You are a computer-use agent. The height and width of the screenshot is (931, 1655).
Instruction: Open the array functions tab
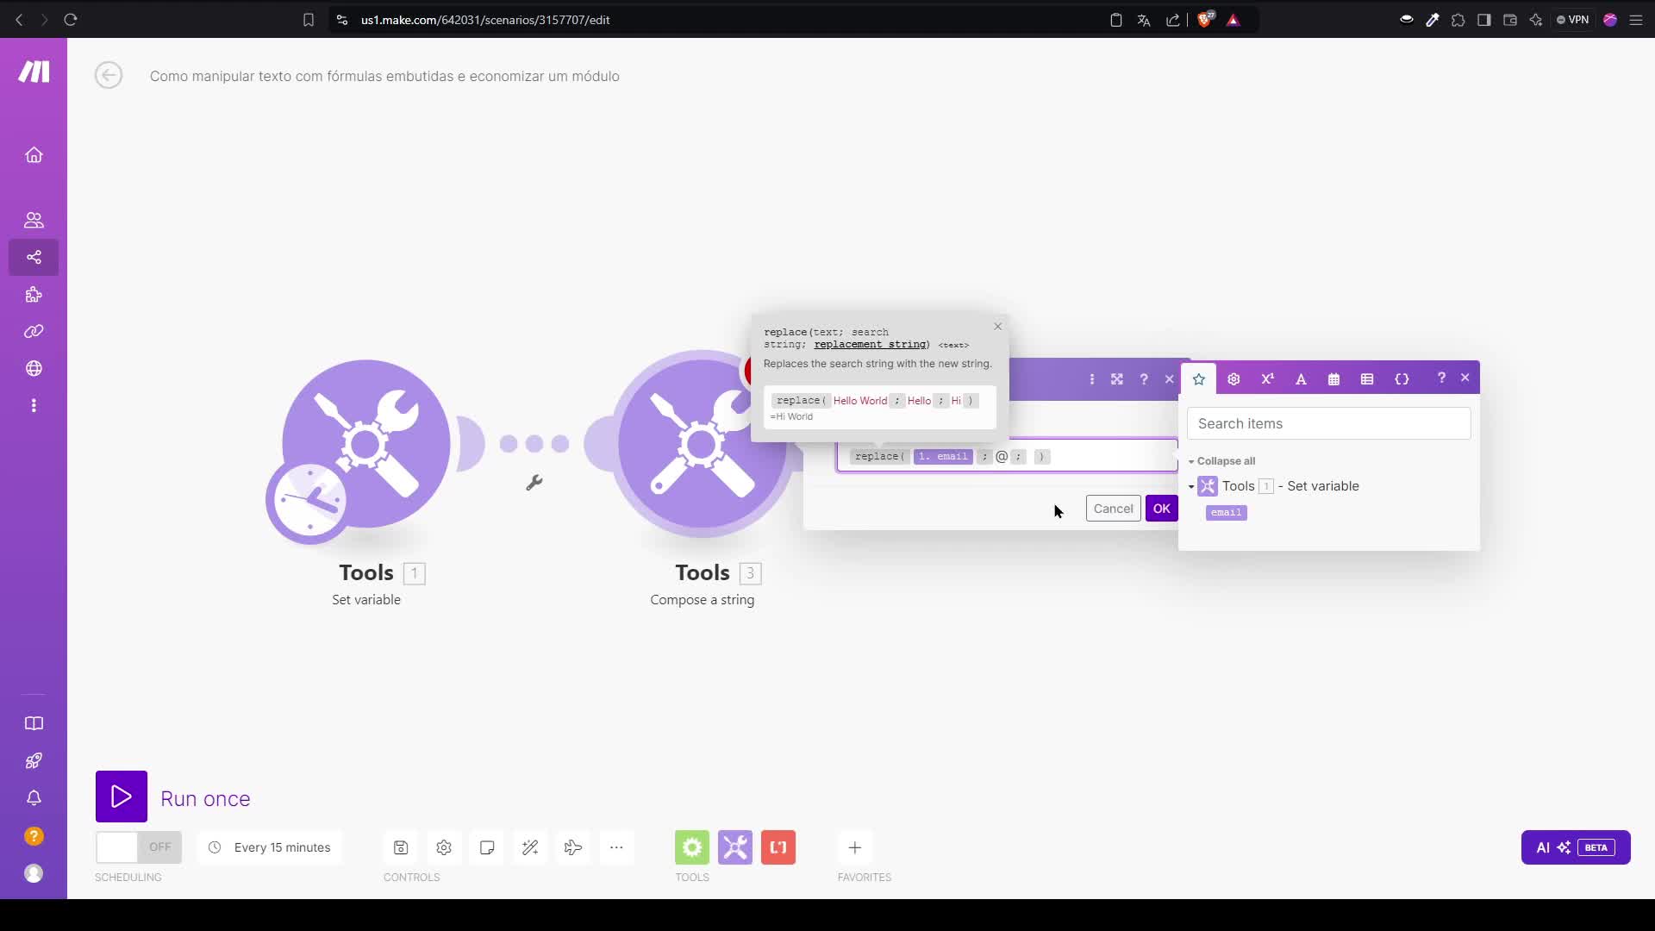[x=1367, y=379]
